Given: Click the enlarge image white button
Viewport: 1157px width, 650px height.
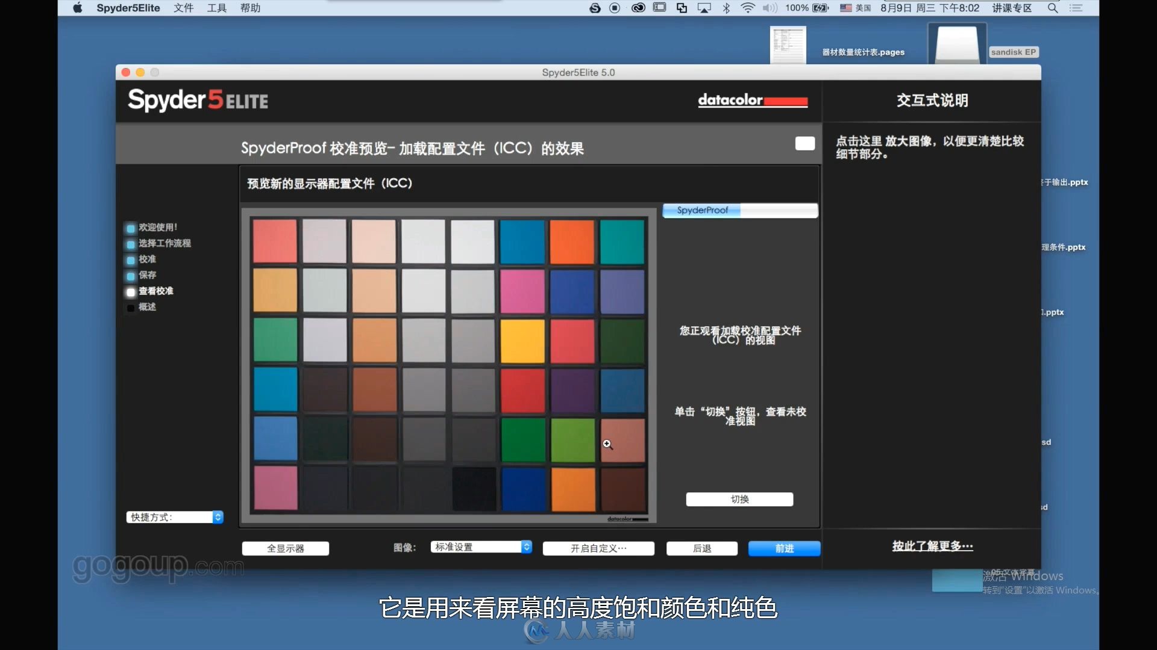Looking at the screenshot, I should coord(805,143).
